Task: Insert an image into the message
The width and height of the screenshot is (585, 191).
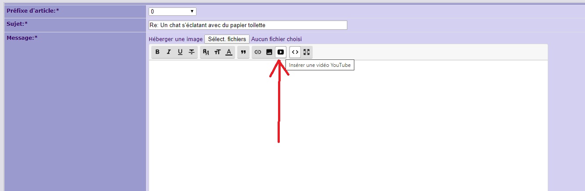Action: [269, 52]
